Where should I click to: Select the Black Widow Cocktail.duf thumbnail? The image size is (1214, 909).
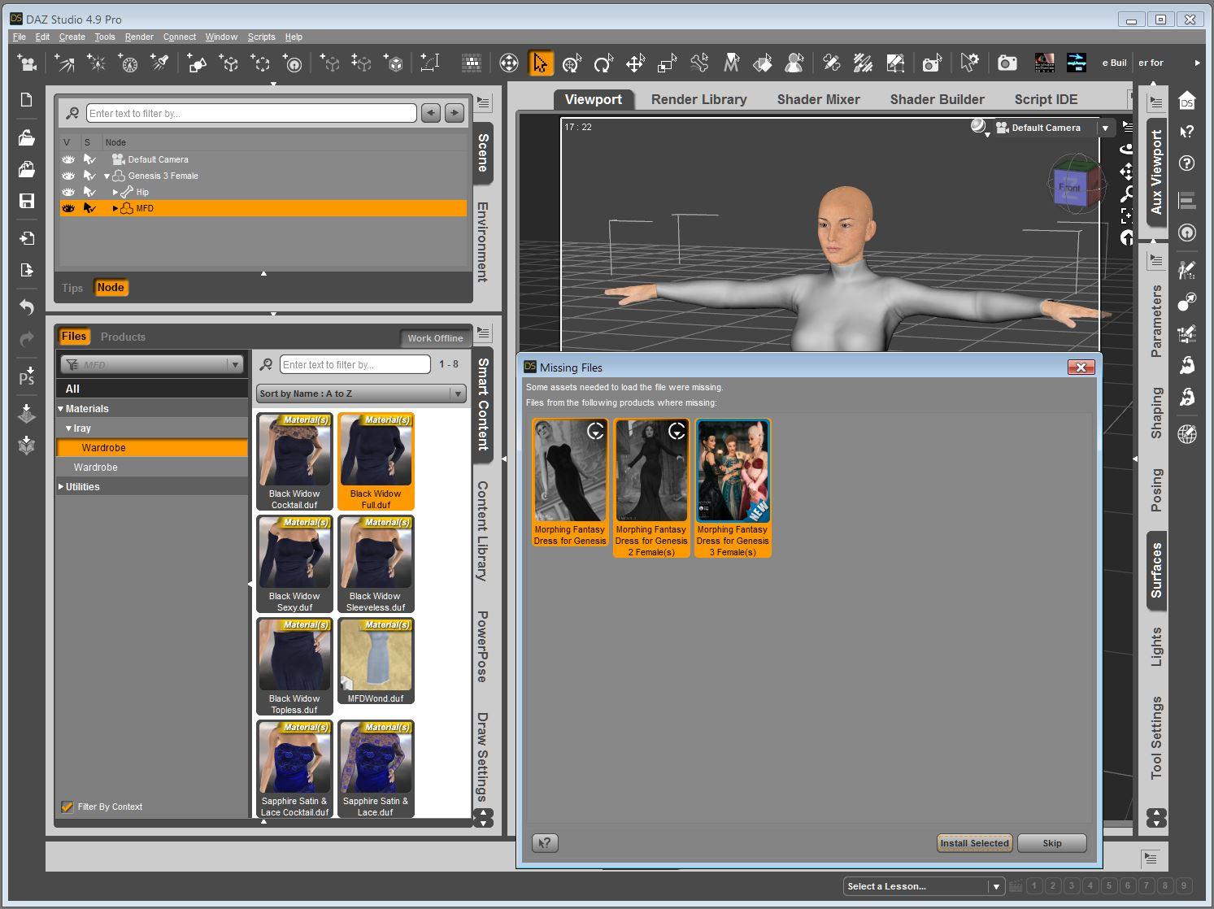[x=294, y=461]
